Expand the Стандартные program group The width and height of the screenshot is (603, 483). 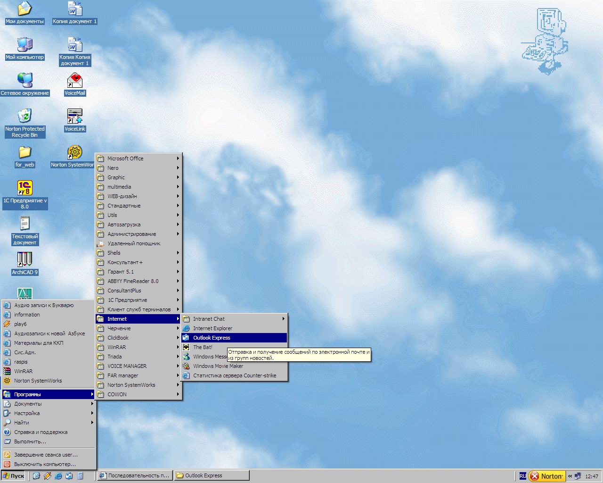pyautogui.click(x=139, y=206)
